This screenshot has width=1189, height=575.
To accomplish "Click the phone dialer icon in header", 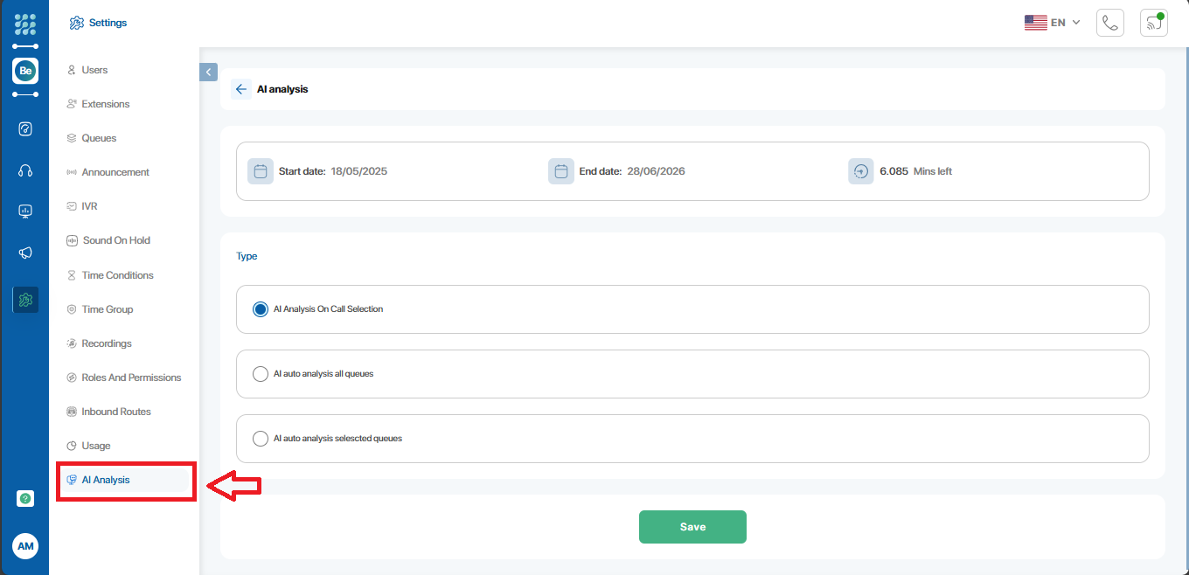I will click(1109, 23).
